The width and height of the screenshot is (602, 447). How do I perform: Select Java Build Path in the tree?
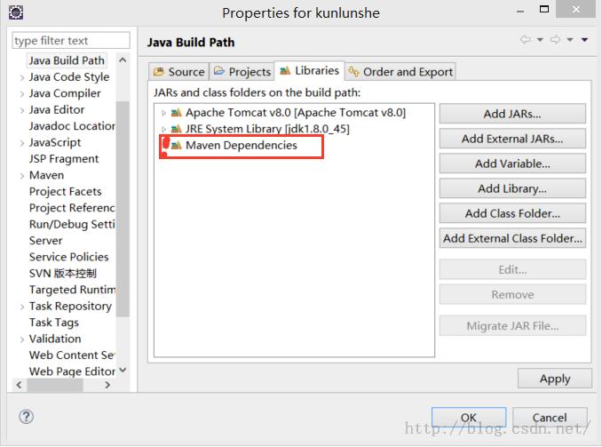(67, 60)
